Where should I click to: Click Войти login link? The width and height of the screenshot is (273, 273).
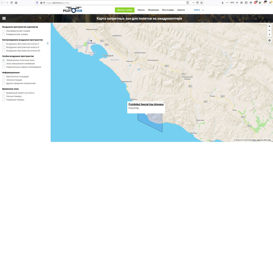[197, 10]
